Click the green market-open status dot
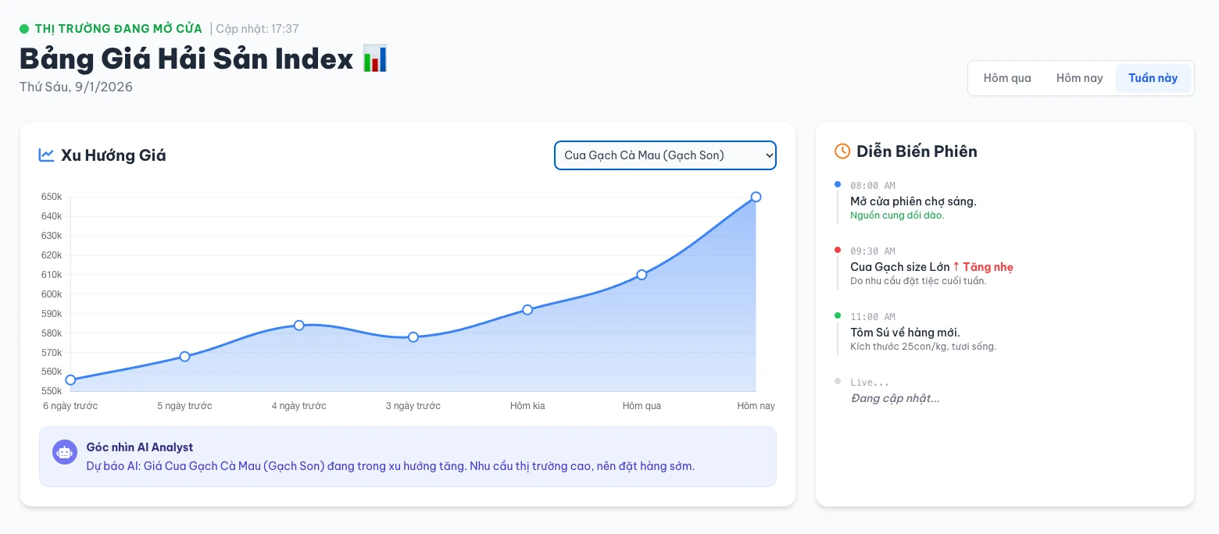Screen dimensions: 1219x534 [24, 29]
